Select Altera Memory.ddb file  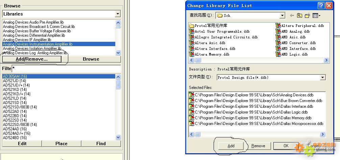pyautogui.click(x=209, y=55)
